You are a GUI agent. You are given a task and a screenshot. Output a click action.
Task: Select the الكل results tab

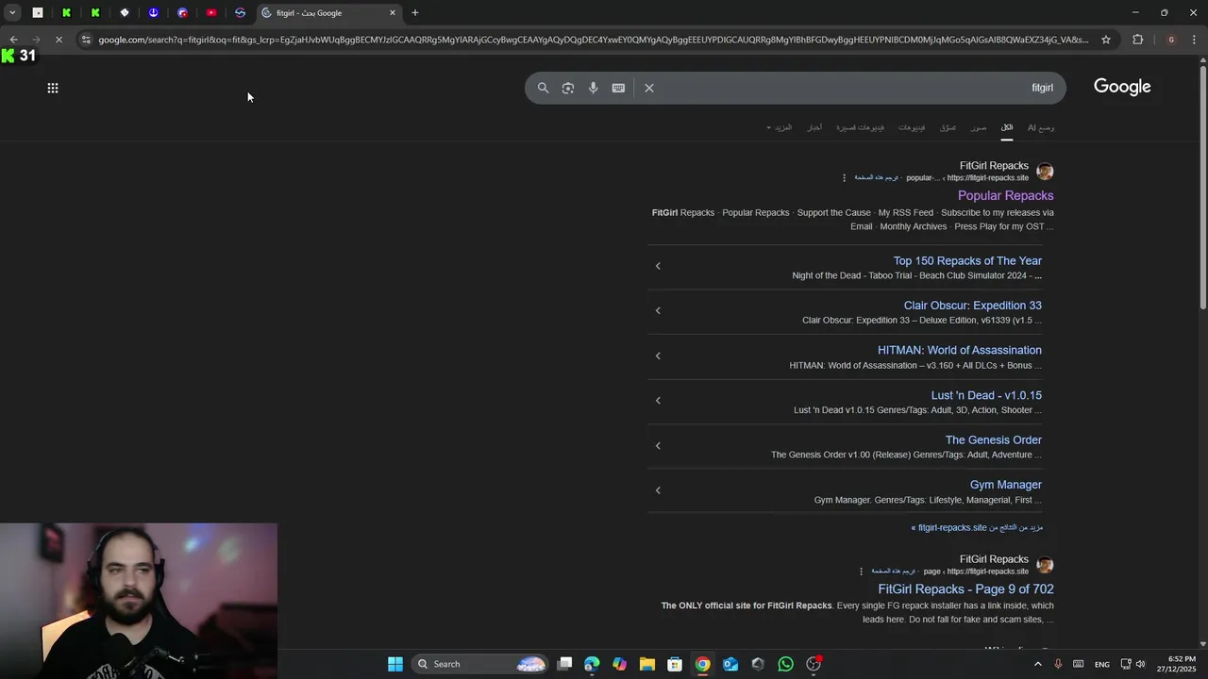tap(1007, 127)
